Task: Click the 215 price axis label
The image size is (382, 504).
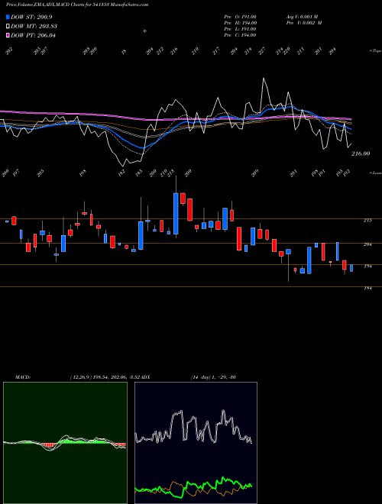Action: 367,220
